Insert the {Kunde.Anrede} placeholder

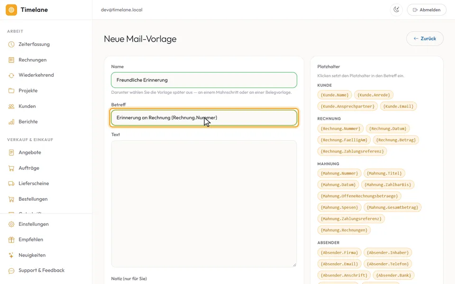(x=374, y=95)
